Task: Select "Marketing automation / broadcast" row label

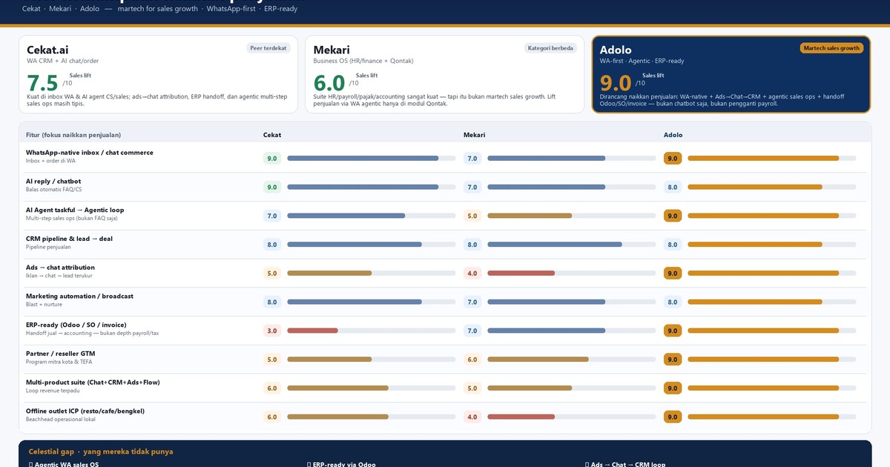Action: (79, 296)
